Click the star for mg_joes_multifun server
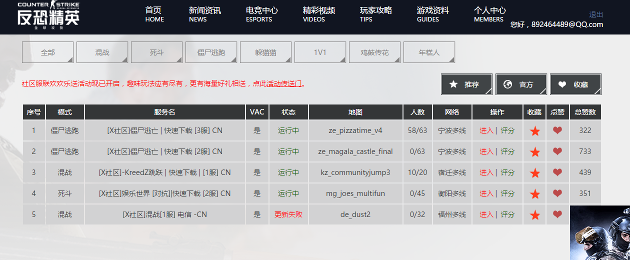 click(535, 194)
